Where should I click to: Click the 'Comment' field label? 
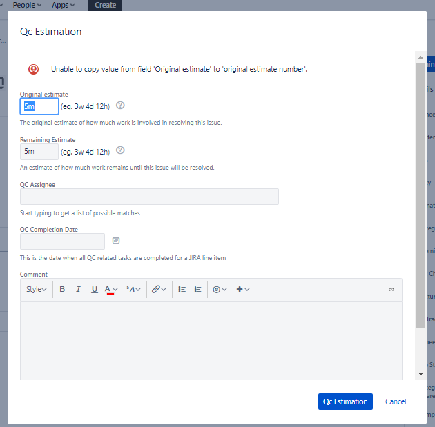click(34, 275)
